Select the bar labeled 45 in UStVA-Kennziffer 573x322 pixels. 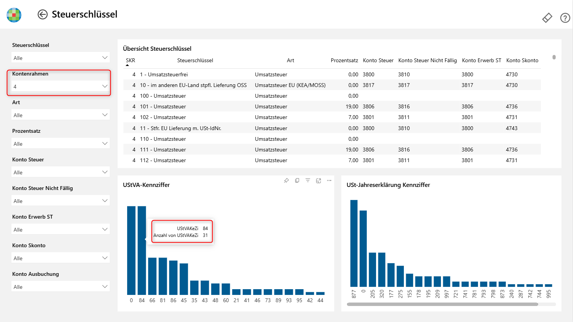point(184,279)
